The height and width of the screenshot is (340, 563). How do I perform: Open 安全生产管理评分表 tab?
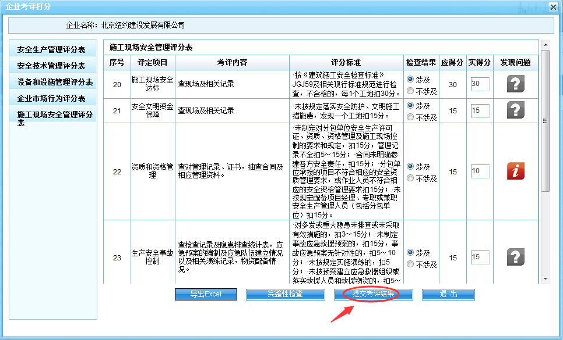[52, 49]
